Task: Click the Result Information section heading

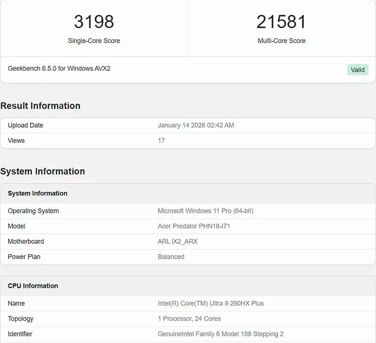Action: (40, 106)
